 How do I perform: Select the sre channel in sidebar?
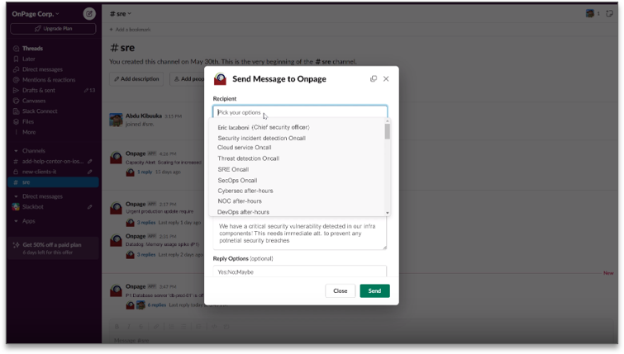pos(53,182)
